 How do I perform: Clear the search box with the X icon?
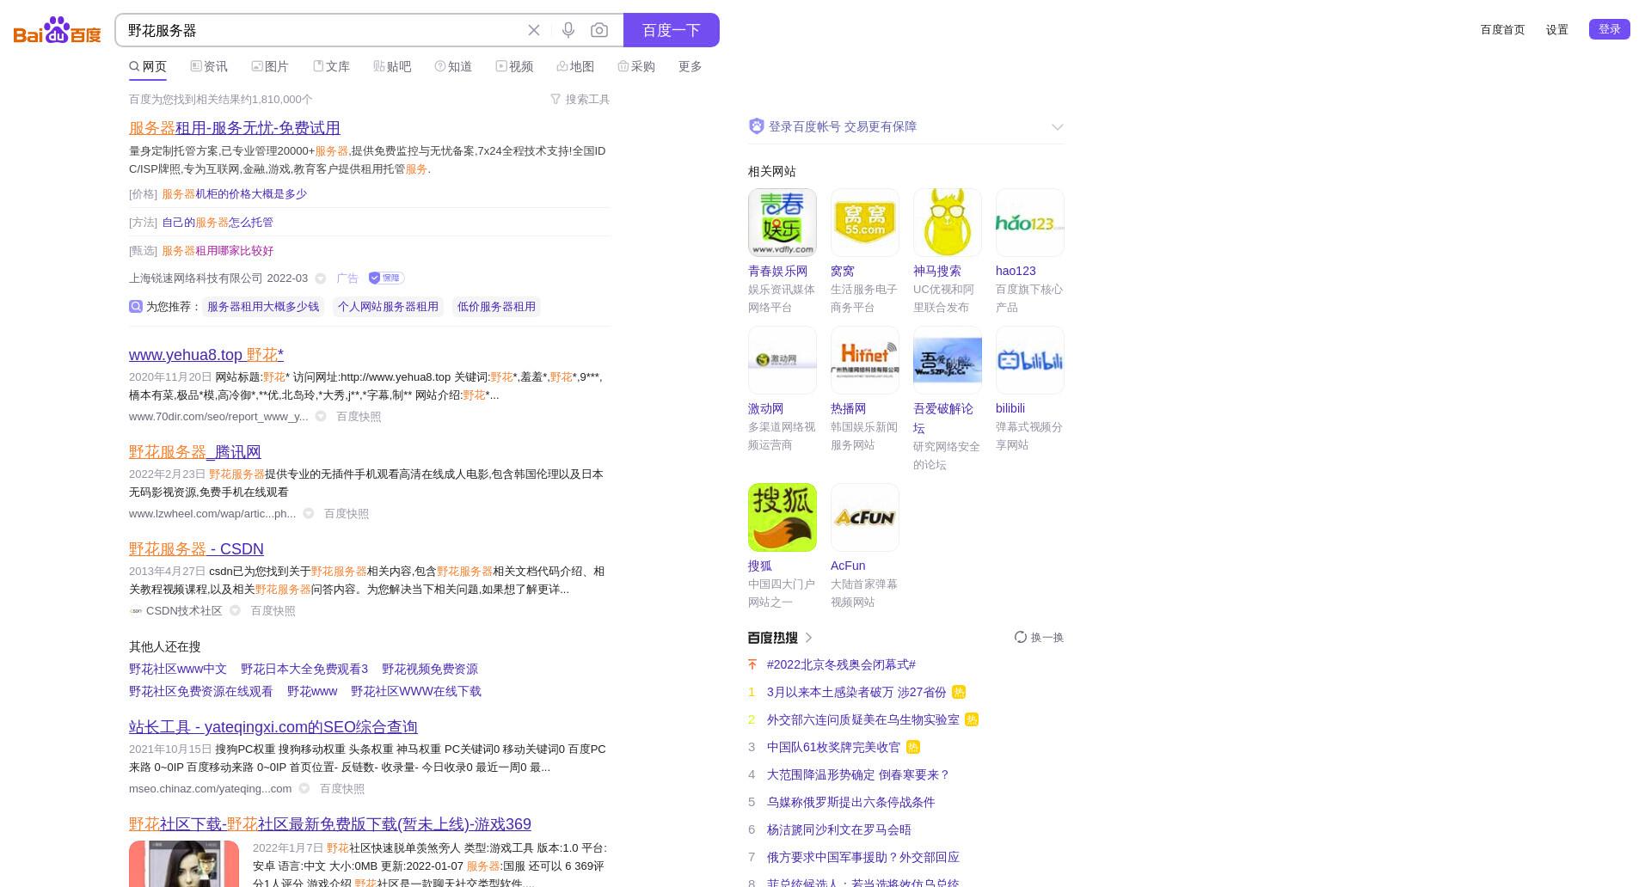point(534,30)
